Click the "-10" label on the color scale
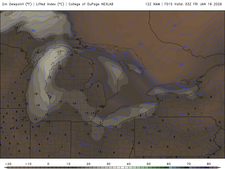 tap(28, 164)
